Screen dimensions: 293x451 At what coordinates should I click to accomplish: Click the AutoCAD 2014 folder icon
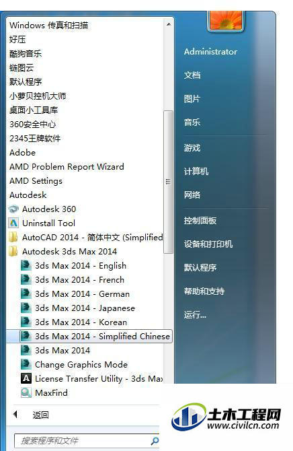(13, 238)
